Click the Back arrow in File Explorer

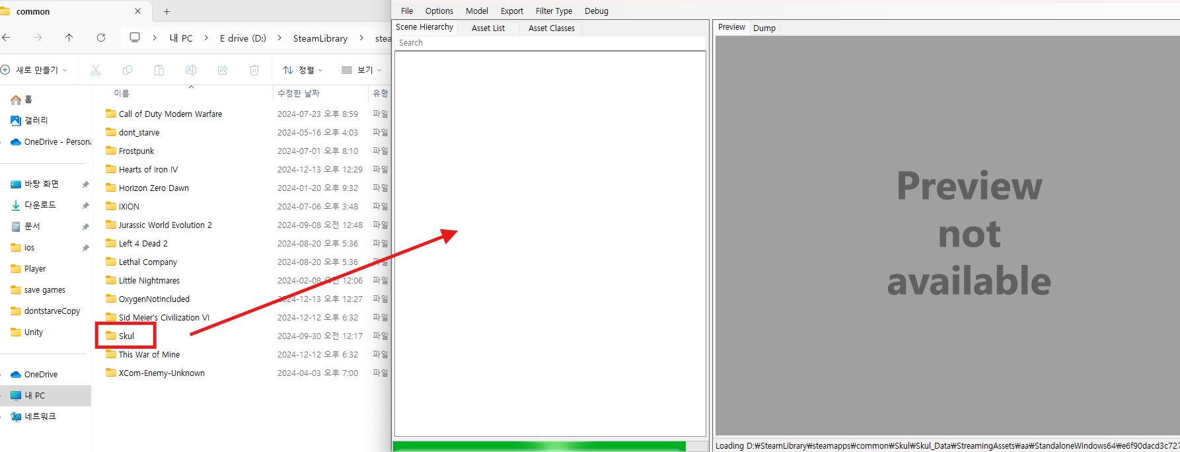click(6, 38)
